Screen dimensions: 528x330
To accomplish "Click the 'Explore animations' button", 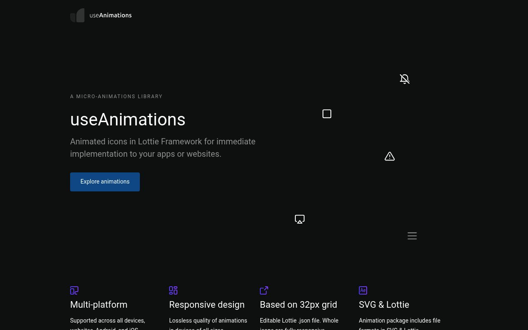I will tap(105, 181).
